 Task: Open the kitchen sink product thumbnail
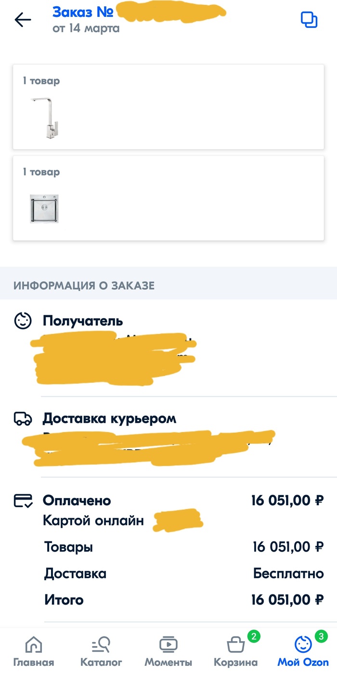[44, 209]
